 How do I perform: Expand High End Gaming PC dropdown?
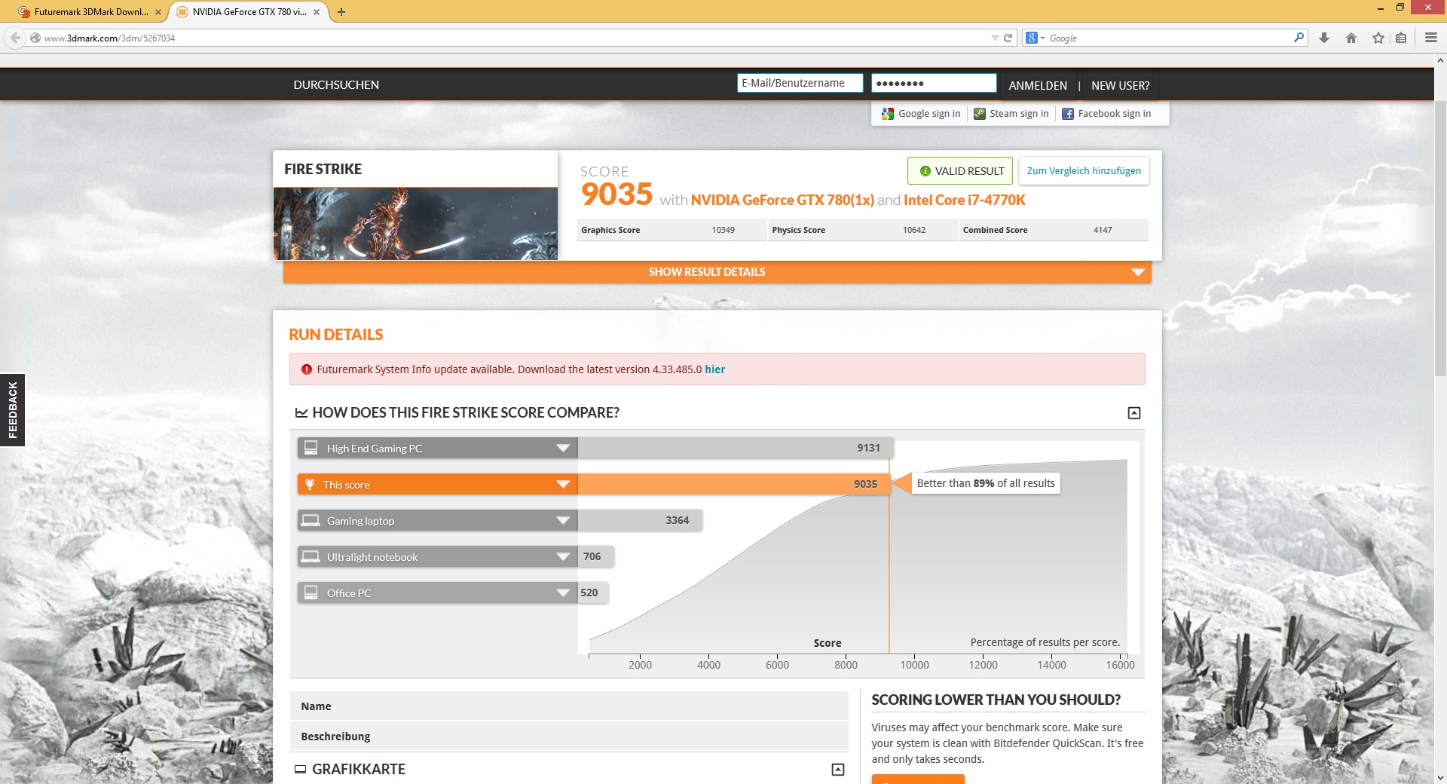[563, 449]
